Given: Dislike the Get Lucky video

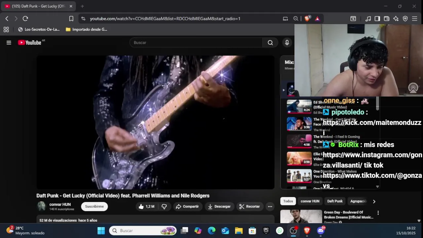Looking at the screenshot, I should [164, 206].
